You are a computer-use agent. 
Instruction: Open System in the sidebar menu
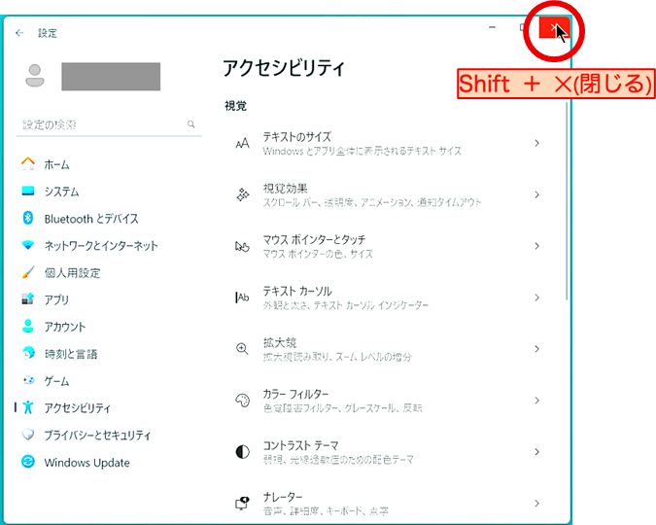(61, 192)
